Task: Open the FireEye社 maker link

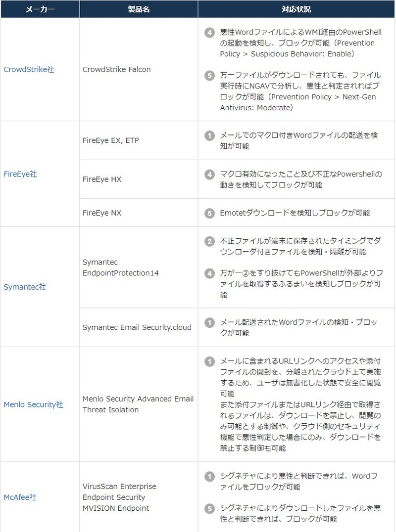Action: [20, 175]
